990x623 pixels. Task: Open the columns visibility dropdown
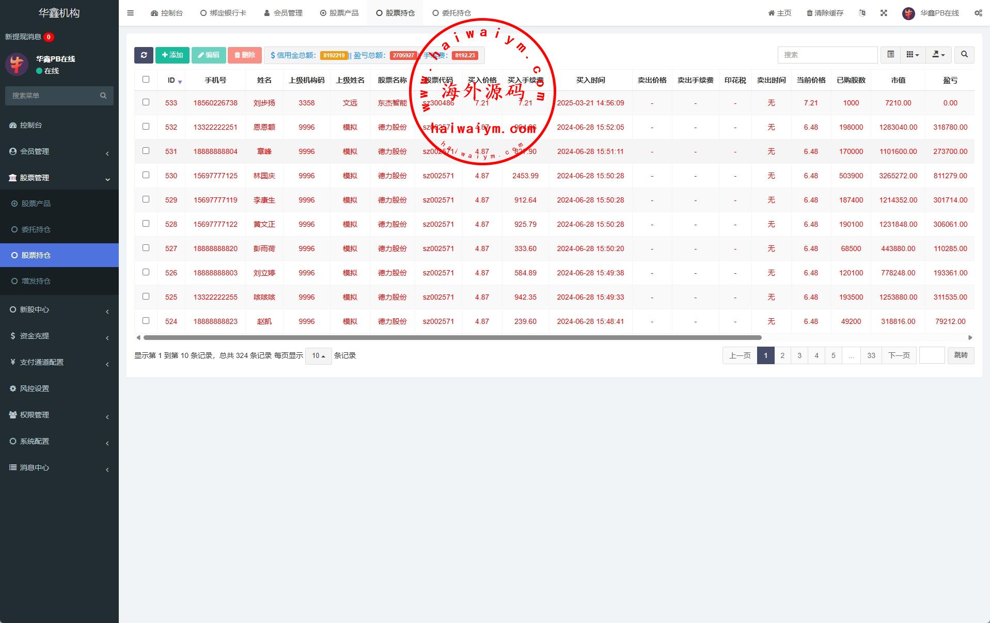[913, 55]
